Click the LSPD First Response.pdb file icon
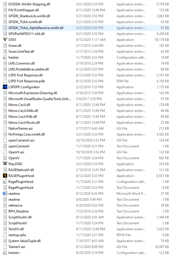179x257 pixels. (x=5, y=81)
